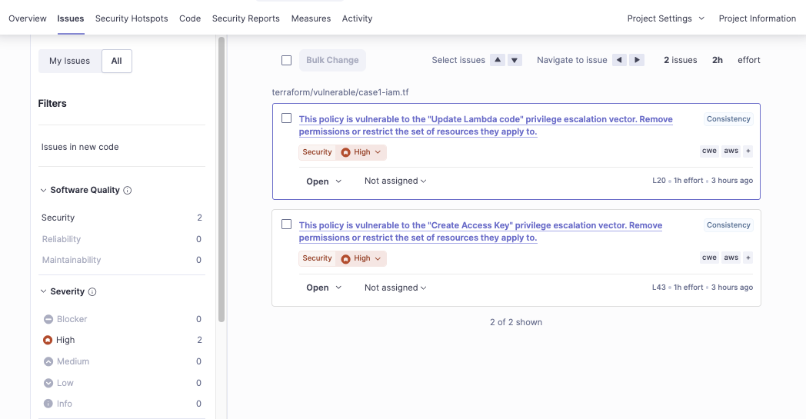Open status dropdown on Access Key issue
Screen dimensions: 806x419
click(324, 288)
